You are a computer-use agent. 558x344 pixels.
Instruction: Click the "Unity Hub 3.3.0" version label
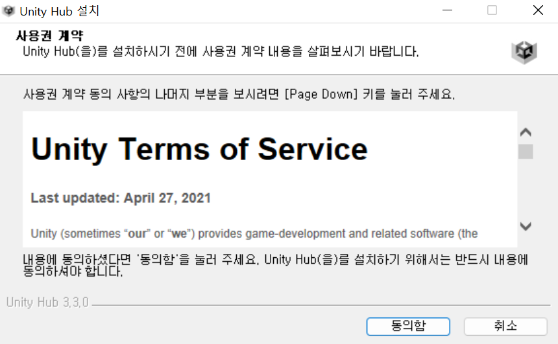(x=47, y=303)
